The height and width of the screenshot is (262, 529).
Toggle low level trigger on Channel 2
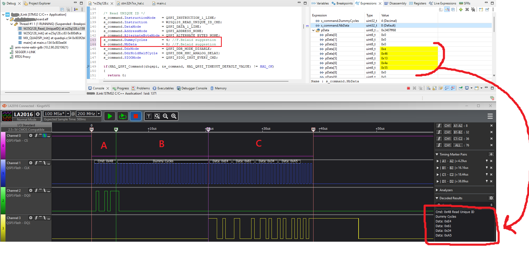coord(49,191)
